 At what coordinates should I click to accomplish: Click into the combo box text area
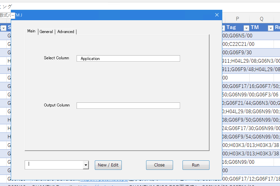coord(54,165)
